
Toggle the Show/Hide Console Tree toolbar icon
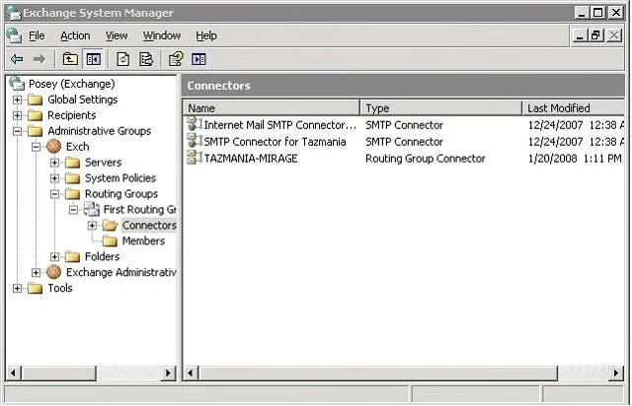coord(93,59)
